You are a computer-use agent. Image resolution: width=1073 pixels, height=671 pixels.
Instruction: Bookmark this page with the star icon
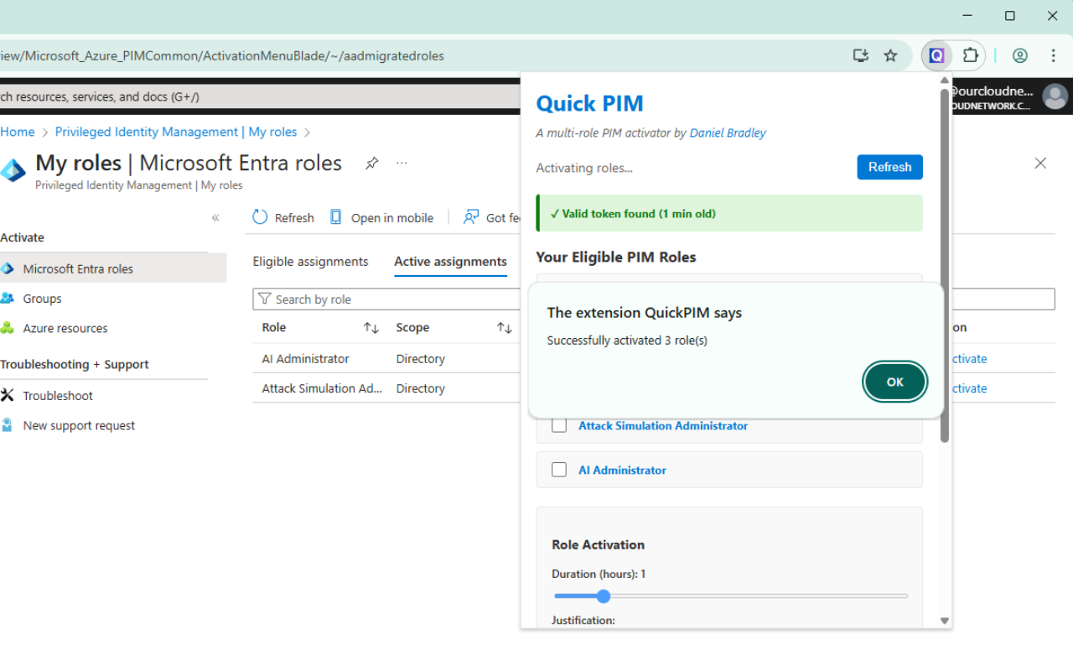tap(890, 56)
